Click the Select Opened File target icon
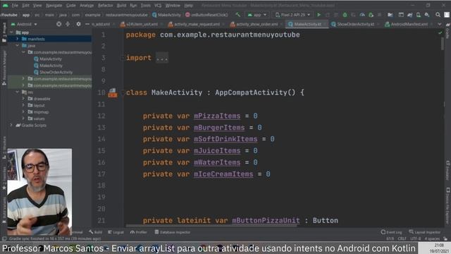Image resolution: width=451 pixels, height=254 pixels. click(x=58, y=24)
